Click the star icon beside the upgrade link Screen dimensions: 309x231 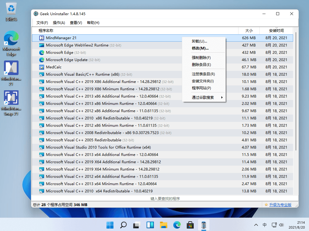[x=266, y=205]
